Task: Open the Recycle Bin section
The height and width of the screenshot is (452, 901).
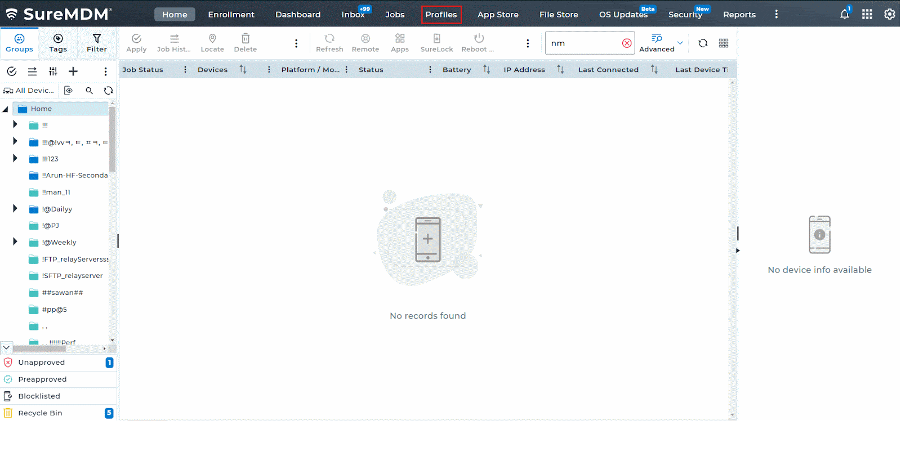Action: 40,413
